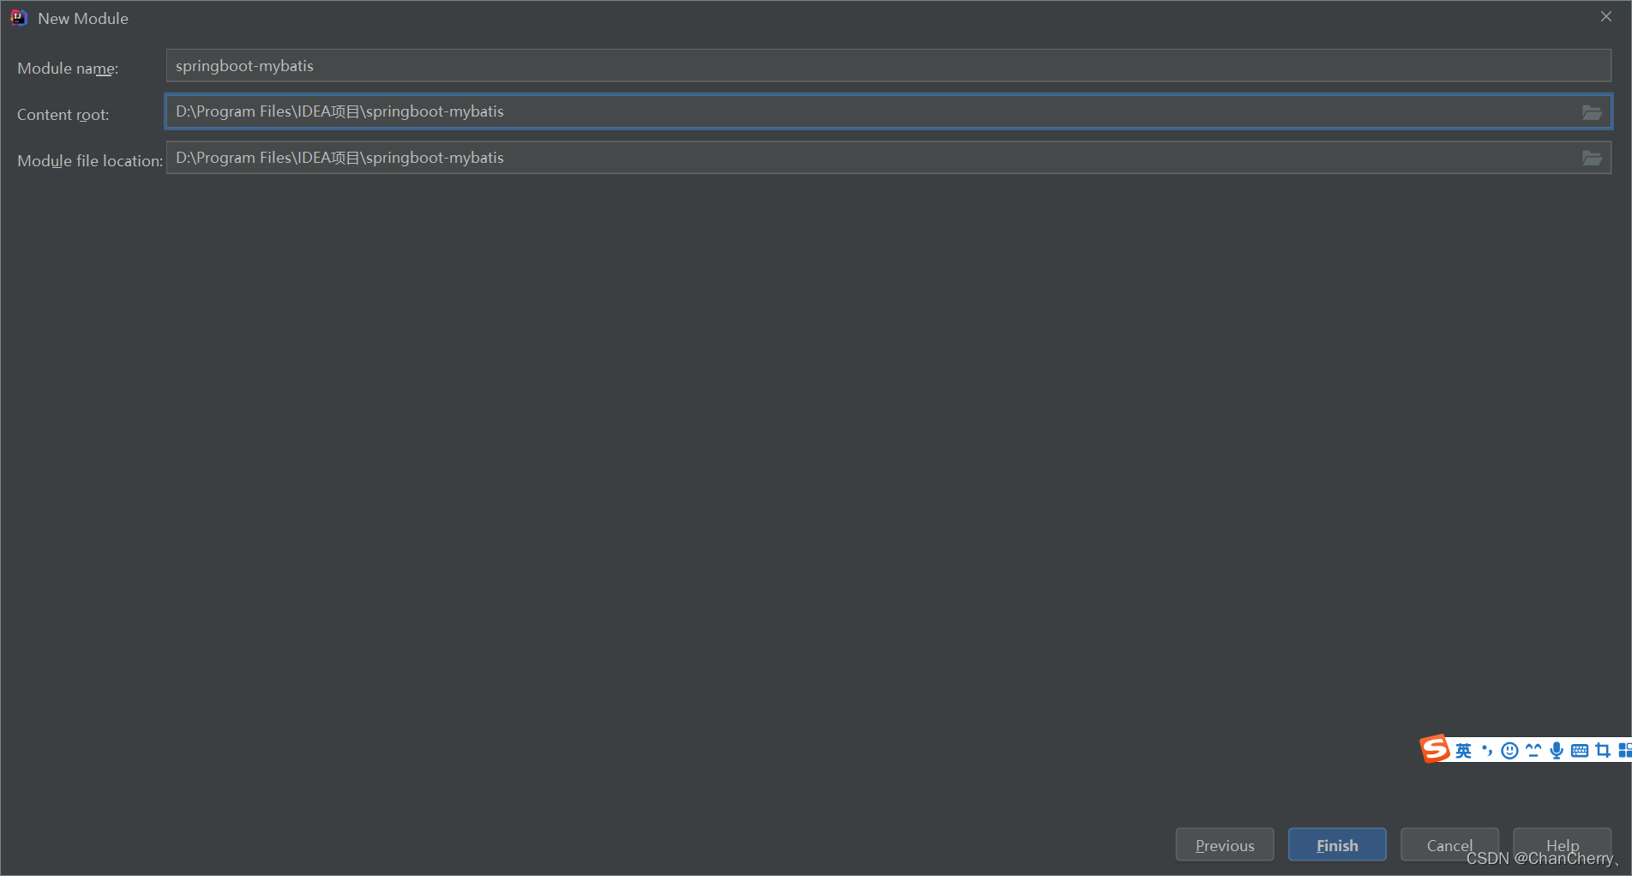Click the IntelliJ IDEA logo in title bar
This screenshot has width=1632, height=876.
pyautogui.click(x=19, y=18)
